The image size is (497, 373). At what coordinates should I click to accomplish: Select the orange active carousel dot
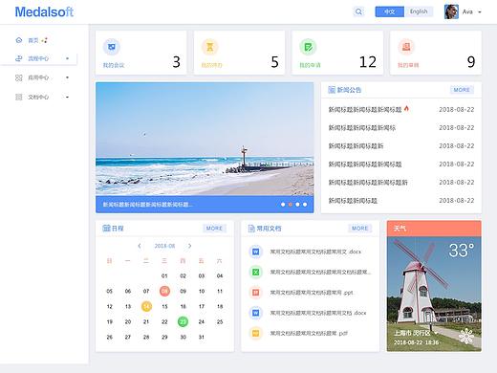tap(291, 205)
